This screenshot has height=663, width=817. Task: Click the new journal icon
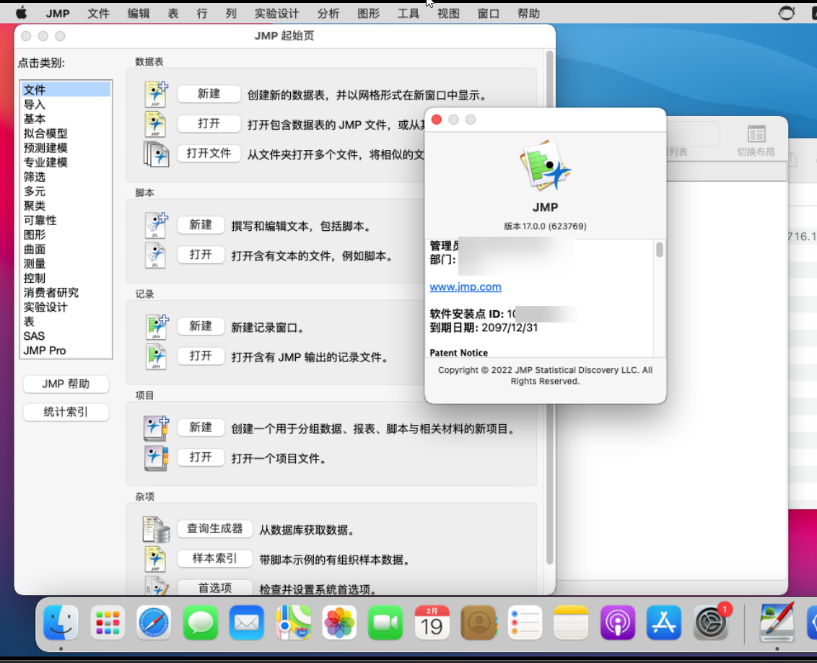click(157, 327)
